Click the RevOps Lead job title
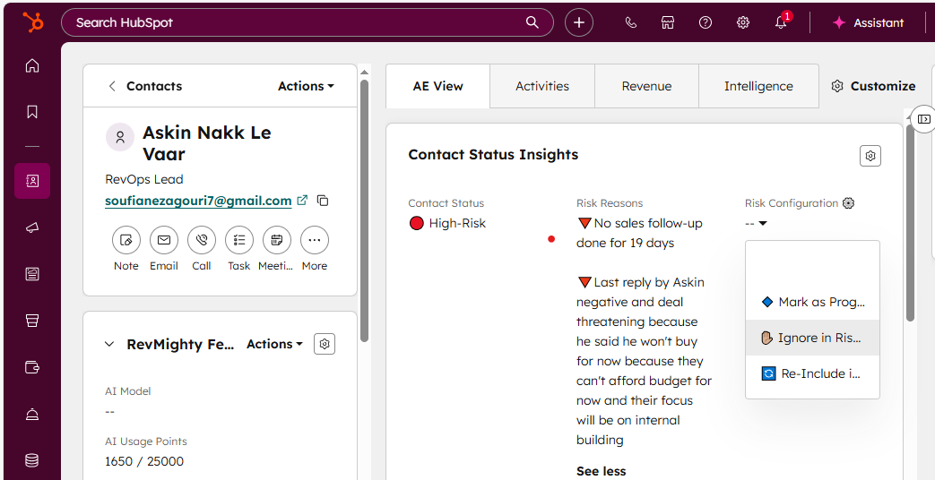Image resolution: width=935 pixels, height=480 pixels. coord(144,179)
